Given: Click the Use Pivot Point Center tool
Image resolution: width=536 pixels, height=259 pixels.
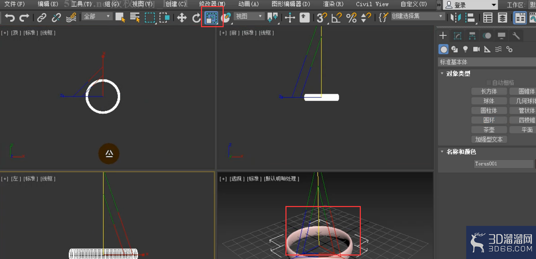Looking at the screenshot, I should [273, 18].
